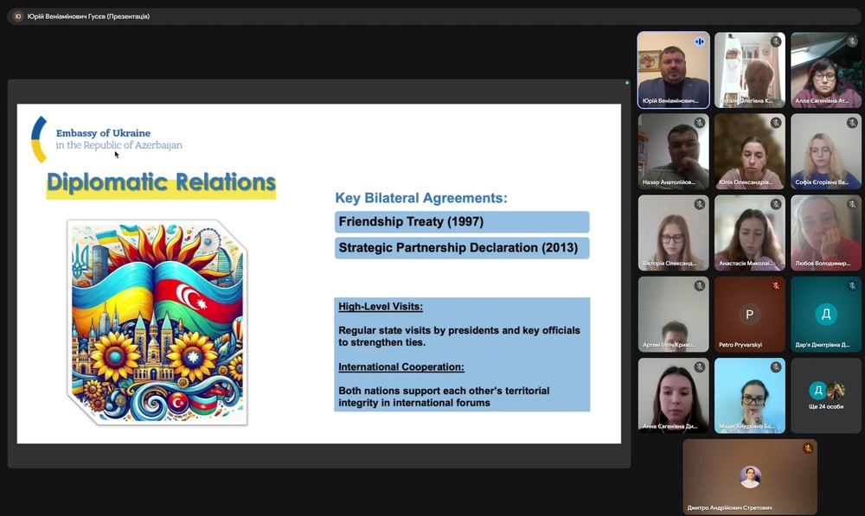Click Petro Pryvarskyi's letter P avatar
Viewport: 865px width, 516px height.
tap(749, 315)
